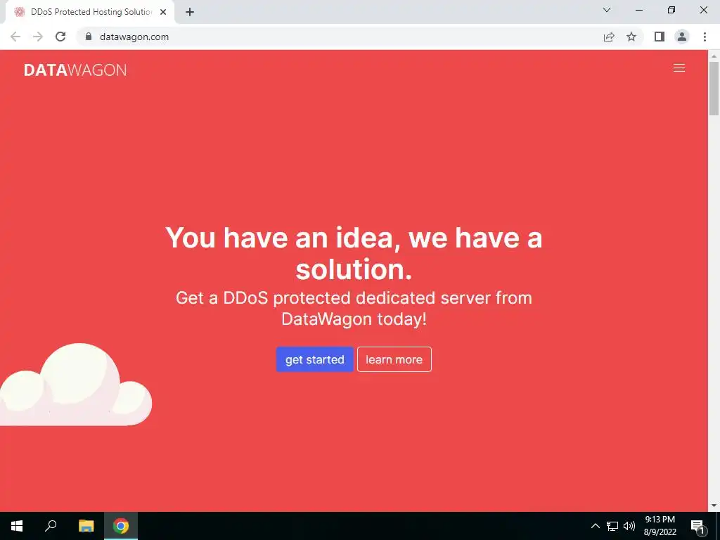The image size is (720, 540).
Task: Click the blue get started button
Action: coord(314,359)
